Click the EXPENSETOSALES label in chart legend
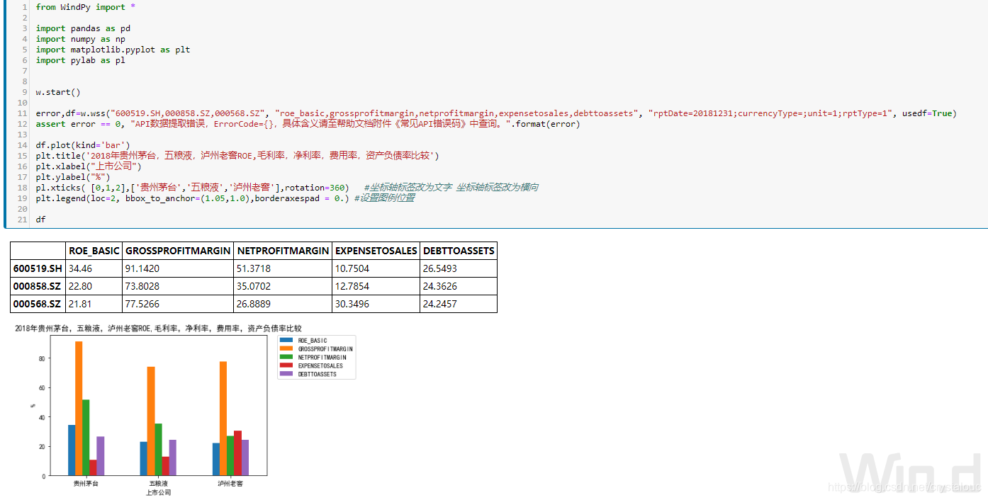 [x=320, y=366]
